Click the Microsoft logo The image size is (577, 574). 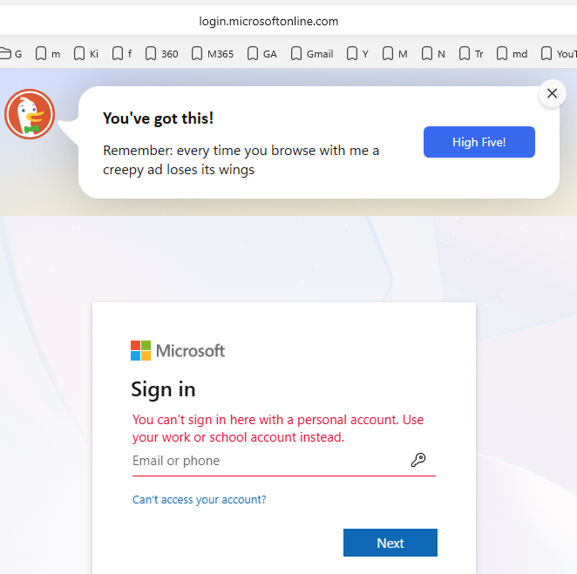point(178,350)
